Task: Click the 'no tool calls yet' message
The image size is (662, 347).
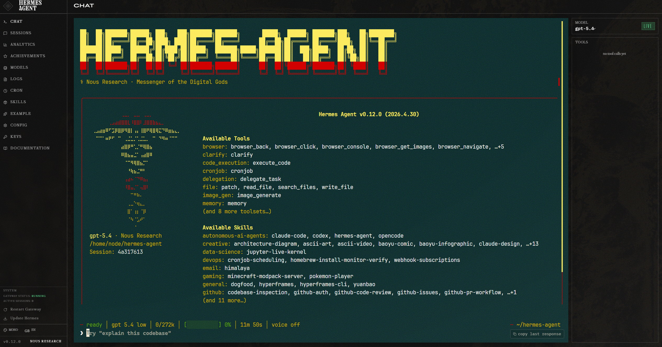Action: pyautogui.click(x=614, y=54)
